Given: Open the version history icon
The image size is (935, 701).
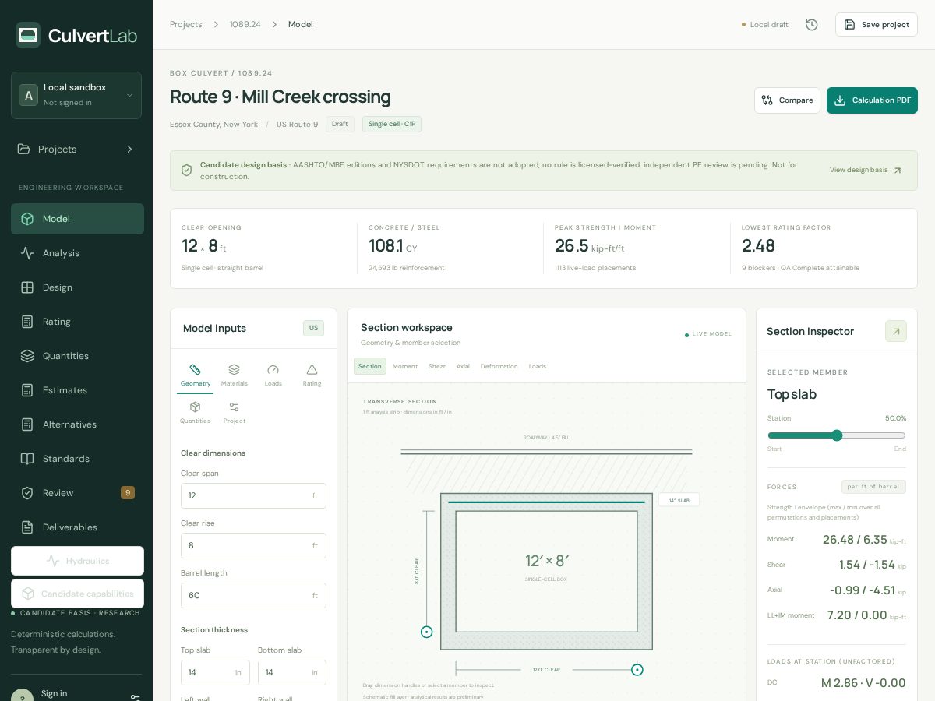Looking at the screenshot, I should 811,24.
